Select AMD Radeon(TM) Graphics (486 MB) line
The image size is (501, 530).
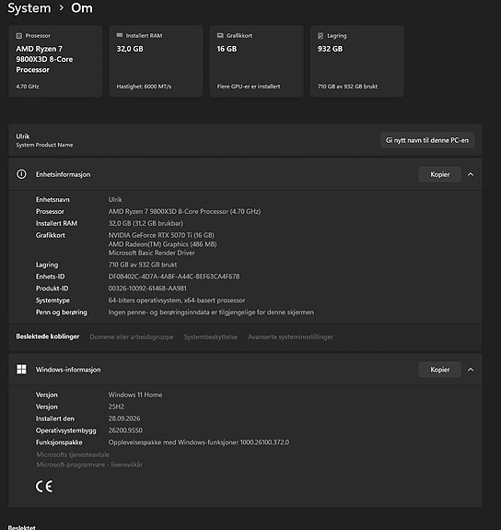[x=162, y=244]
